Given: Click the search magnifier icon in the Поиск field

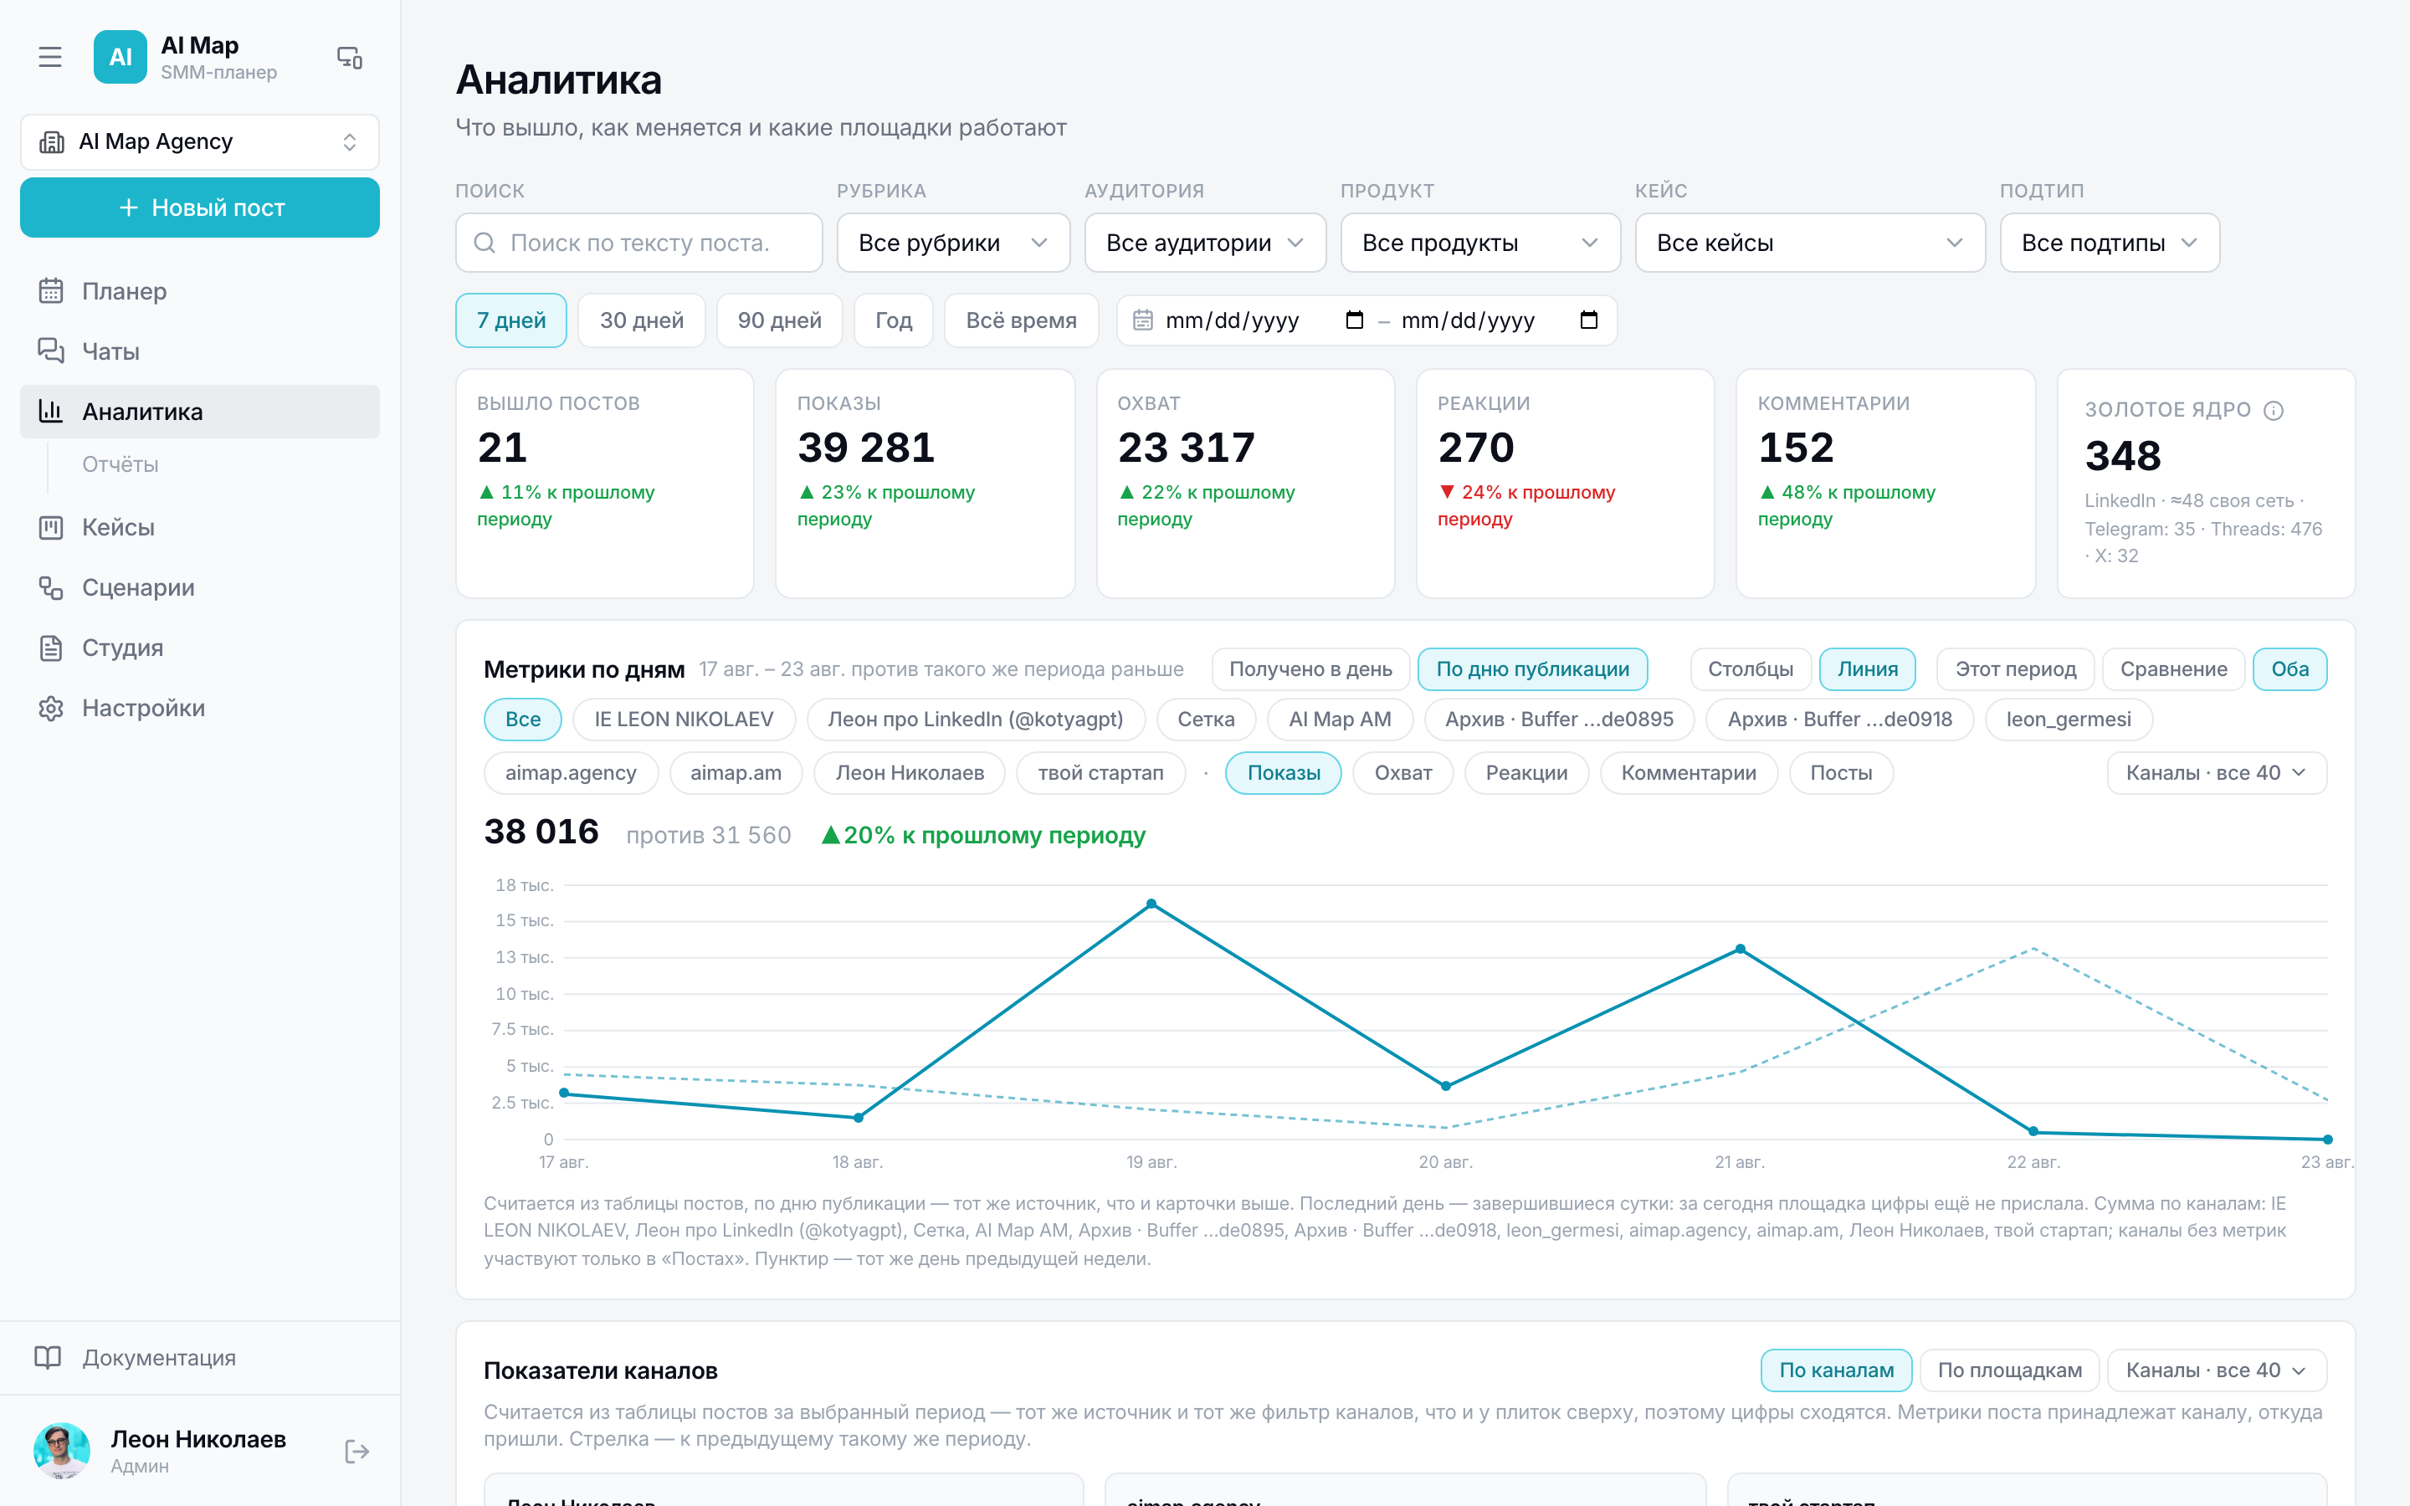Looking at the screenshot, I should coord(485,243).
